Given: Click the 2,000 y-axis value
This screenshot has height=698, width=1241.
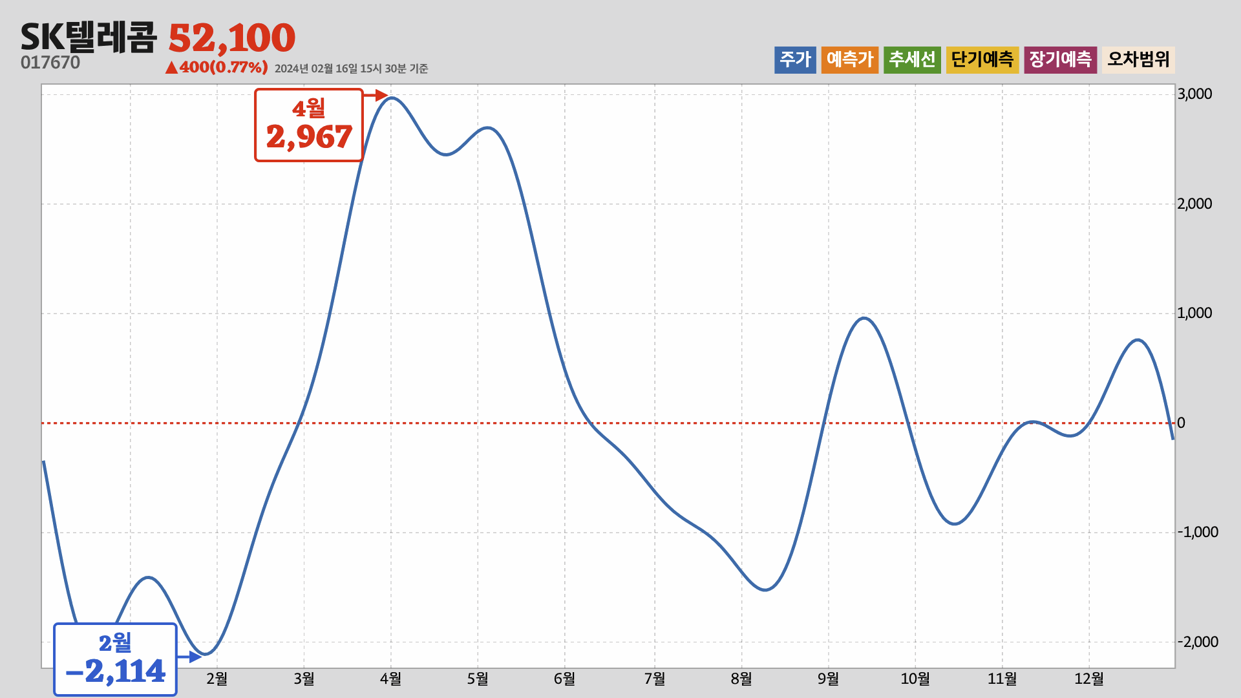Looking at the screenshot, I should [1195, 204].
